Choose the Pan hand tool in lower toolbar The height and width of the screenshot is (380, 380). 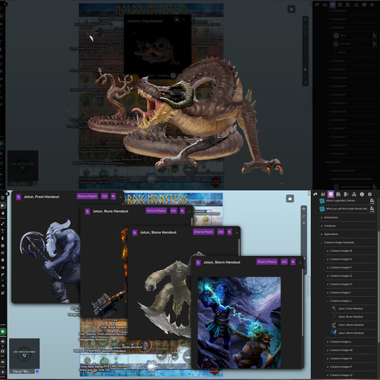tap(2, 213)
